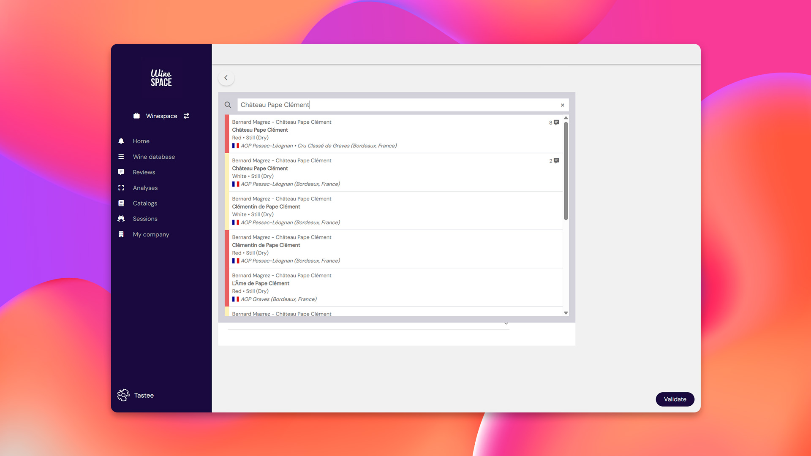811x456 pixels.
Task: Open reviews count on red Château Pape Clément
Action: click(x=554, y=122)
